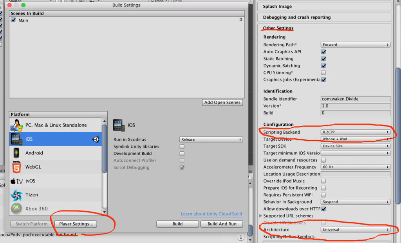This screenshot has width=401, height=243.
Task: Click the WebGL platform icon
Action: point(18,167)
